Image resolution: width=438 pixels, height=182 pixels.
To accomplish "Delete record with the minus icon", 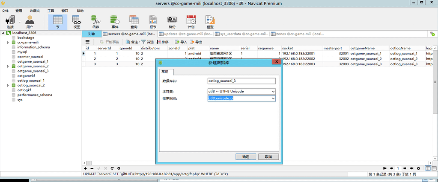I will coord(92,168).
